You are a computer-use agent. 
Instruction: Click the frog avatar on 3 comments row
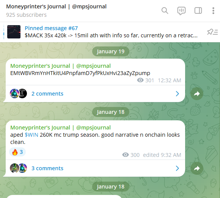point(14,168)
